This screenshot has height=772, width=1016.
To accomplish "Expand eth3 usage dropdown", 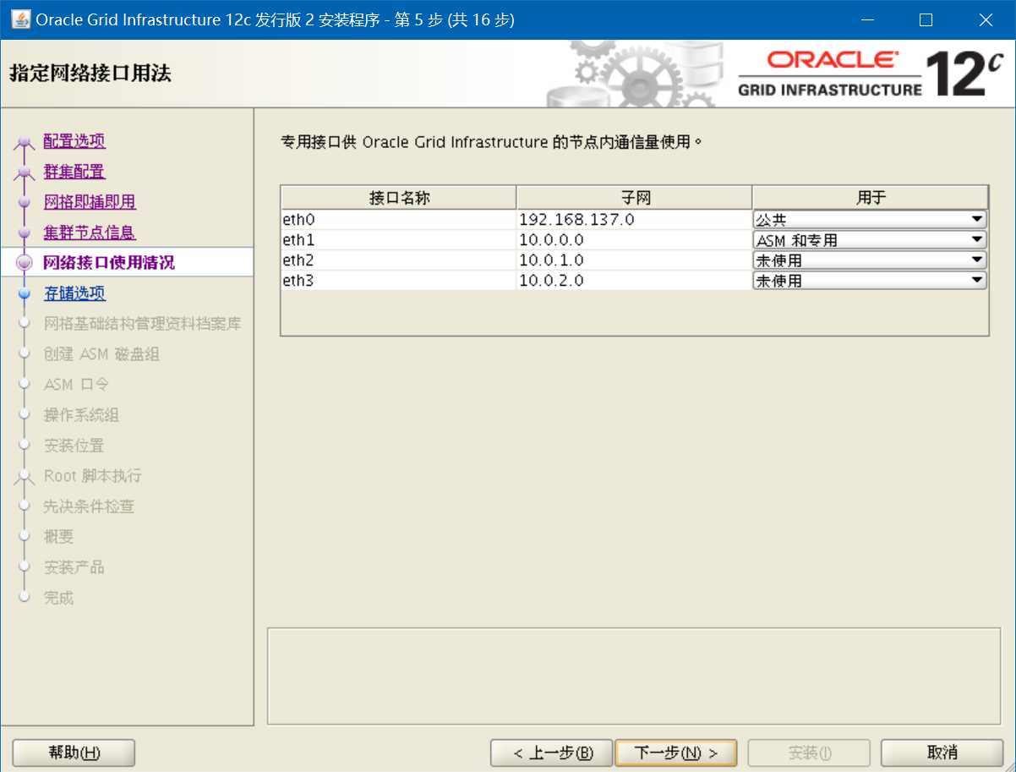I will coord(870,281).
